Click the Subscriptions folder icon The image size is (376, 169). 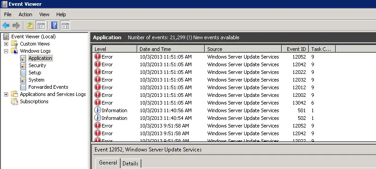tap(14, 101)
